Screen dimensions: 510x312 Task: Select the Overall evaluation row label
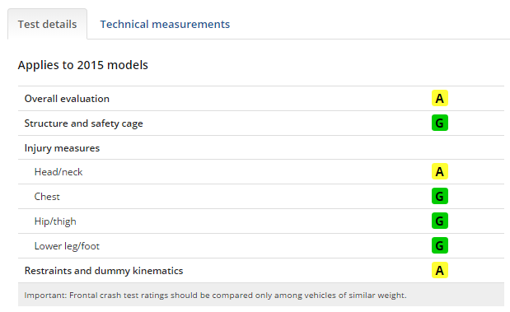pyautogui.click(x=67, y=99)
